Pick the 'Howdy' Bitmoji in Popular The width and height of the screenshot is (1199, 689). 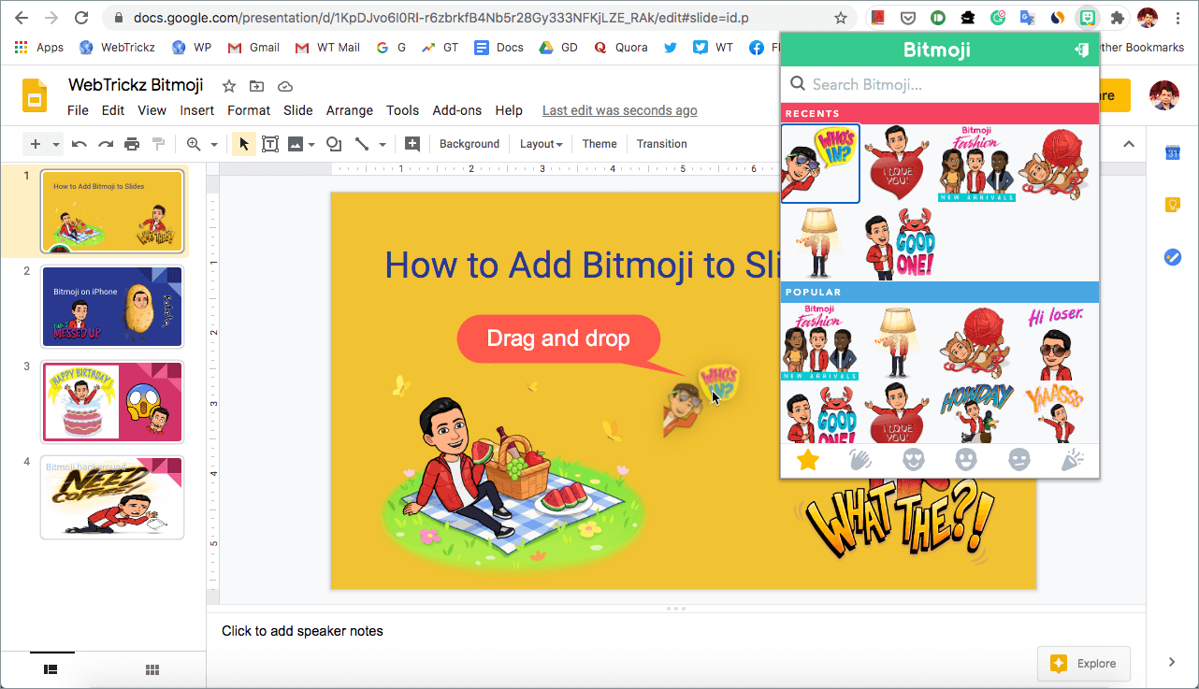977,411
